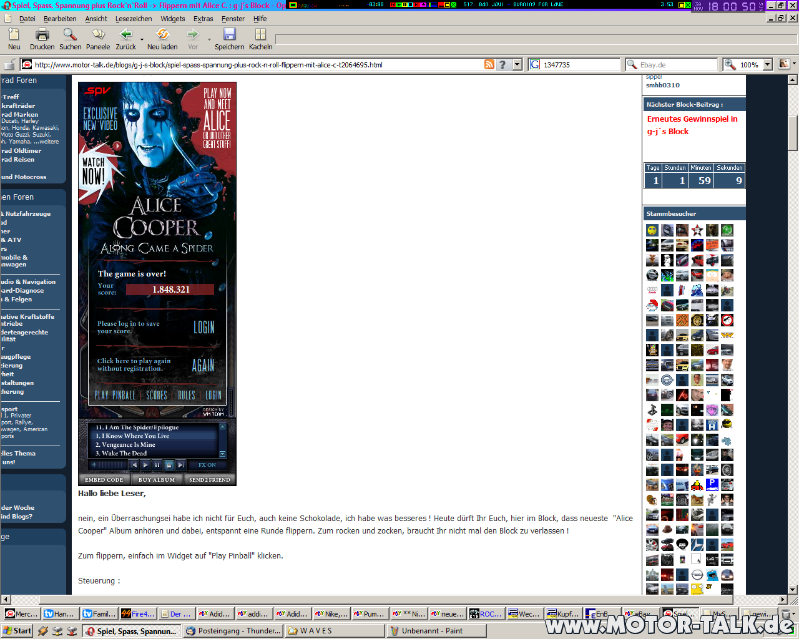799x639 pixels.
Task: Click the EMBED CODE button
Action: coord(104,480)
